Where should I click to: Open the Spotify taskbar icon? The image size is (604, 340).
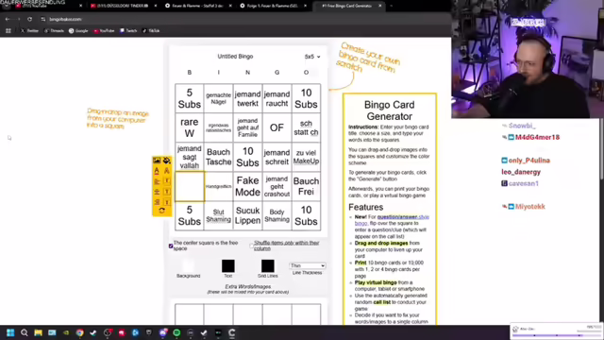(176, 333)
